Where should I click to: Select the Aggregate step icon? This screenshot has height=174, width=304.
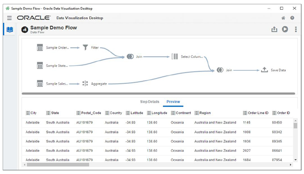tap(85, 84)
